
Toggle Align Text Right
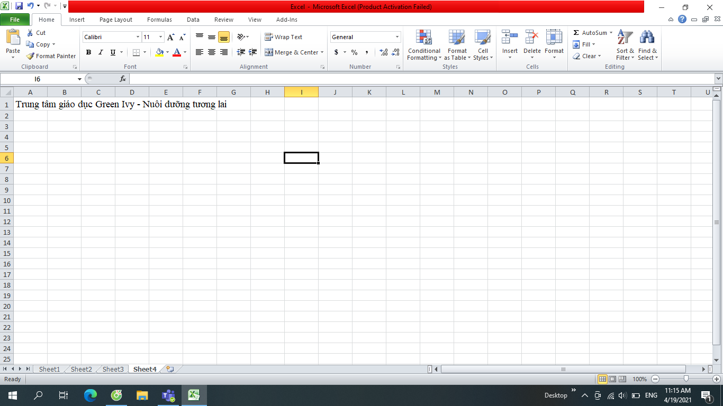point(224,52)
